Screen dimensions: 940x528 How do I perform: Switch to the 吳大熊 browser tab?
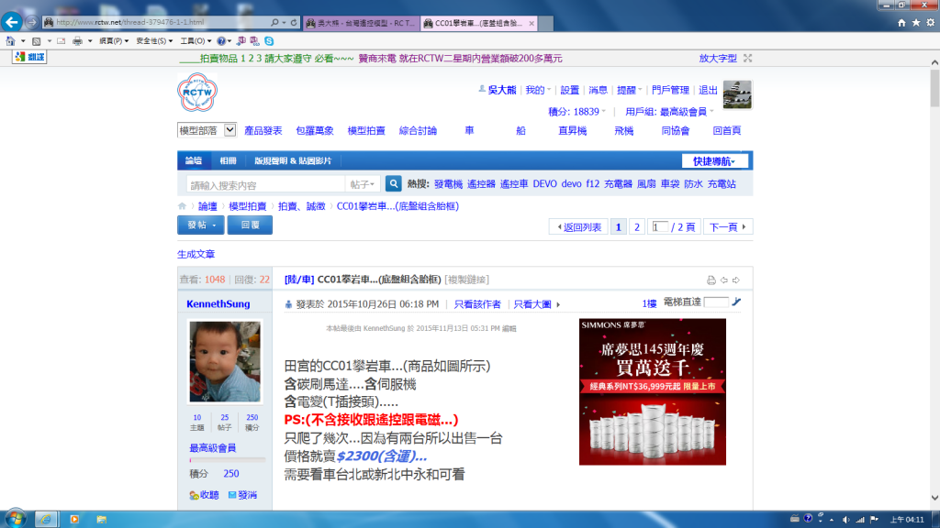[360, 23]
